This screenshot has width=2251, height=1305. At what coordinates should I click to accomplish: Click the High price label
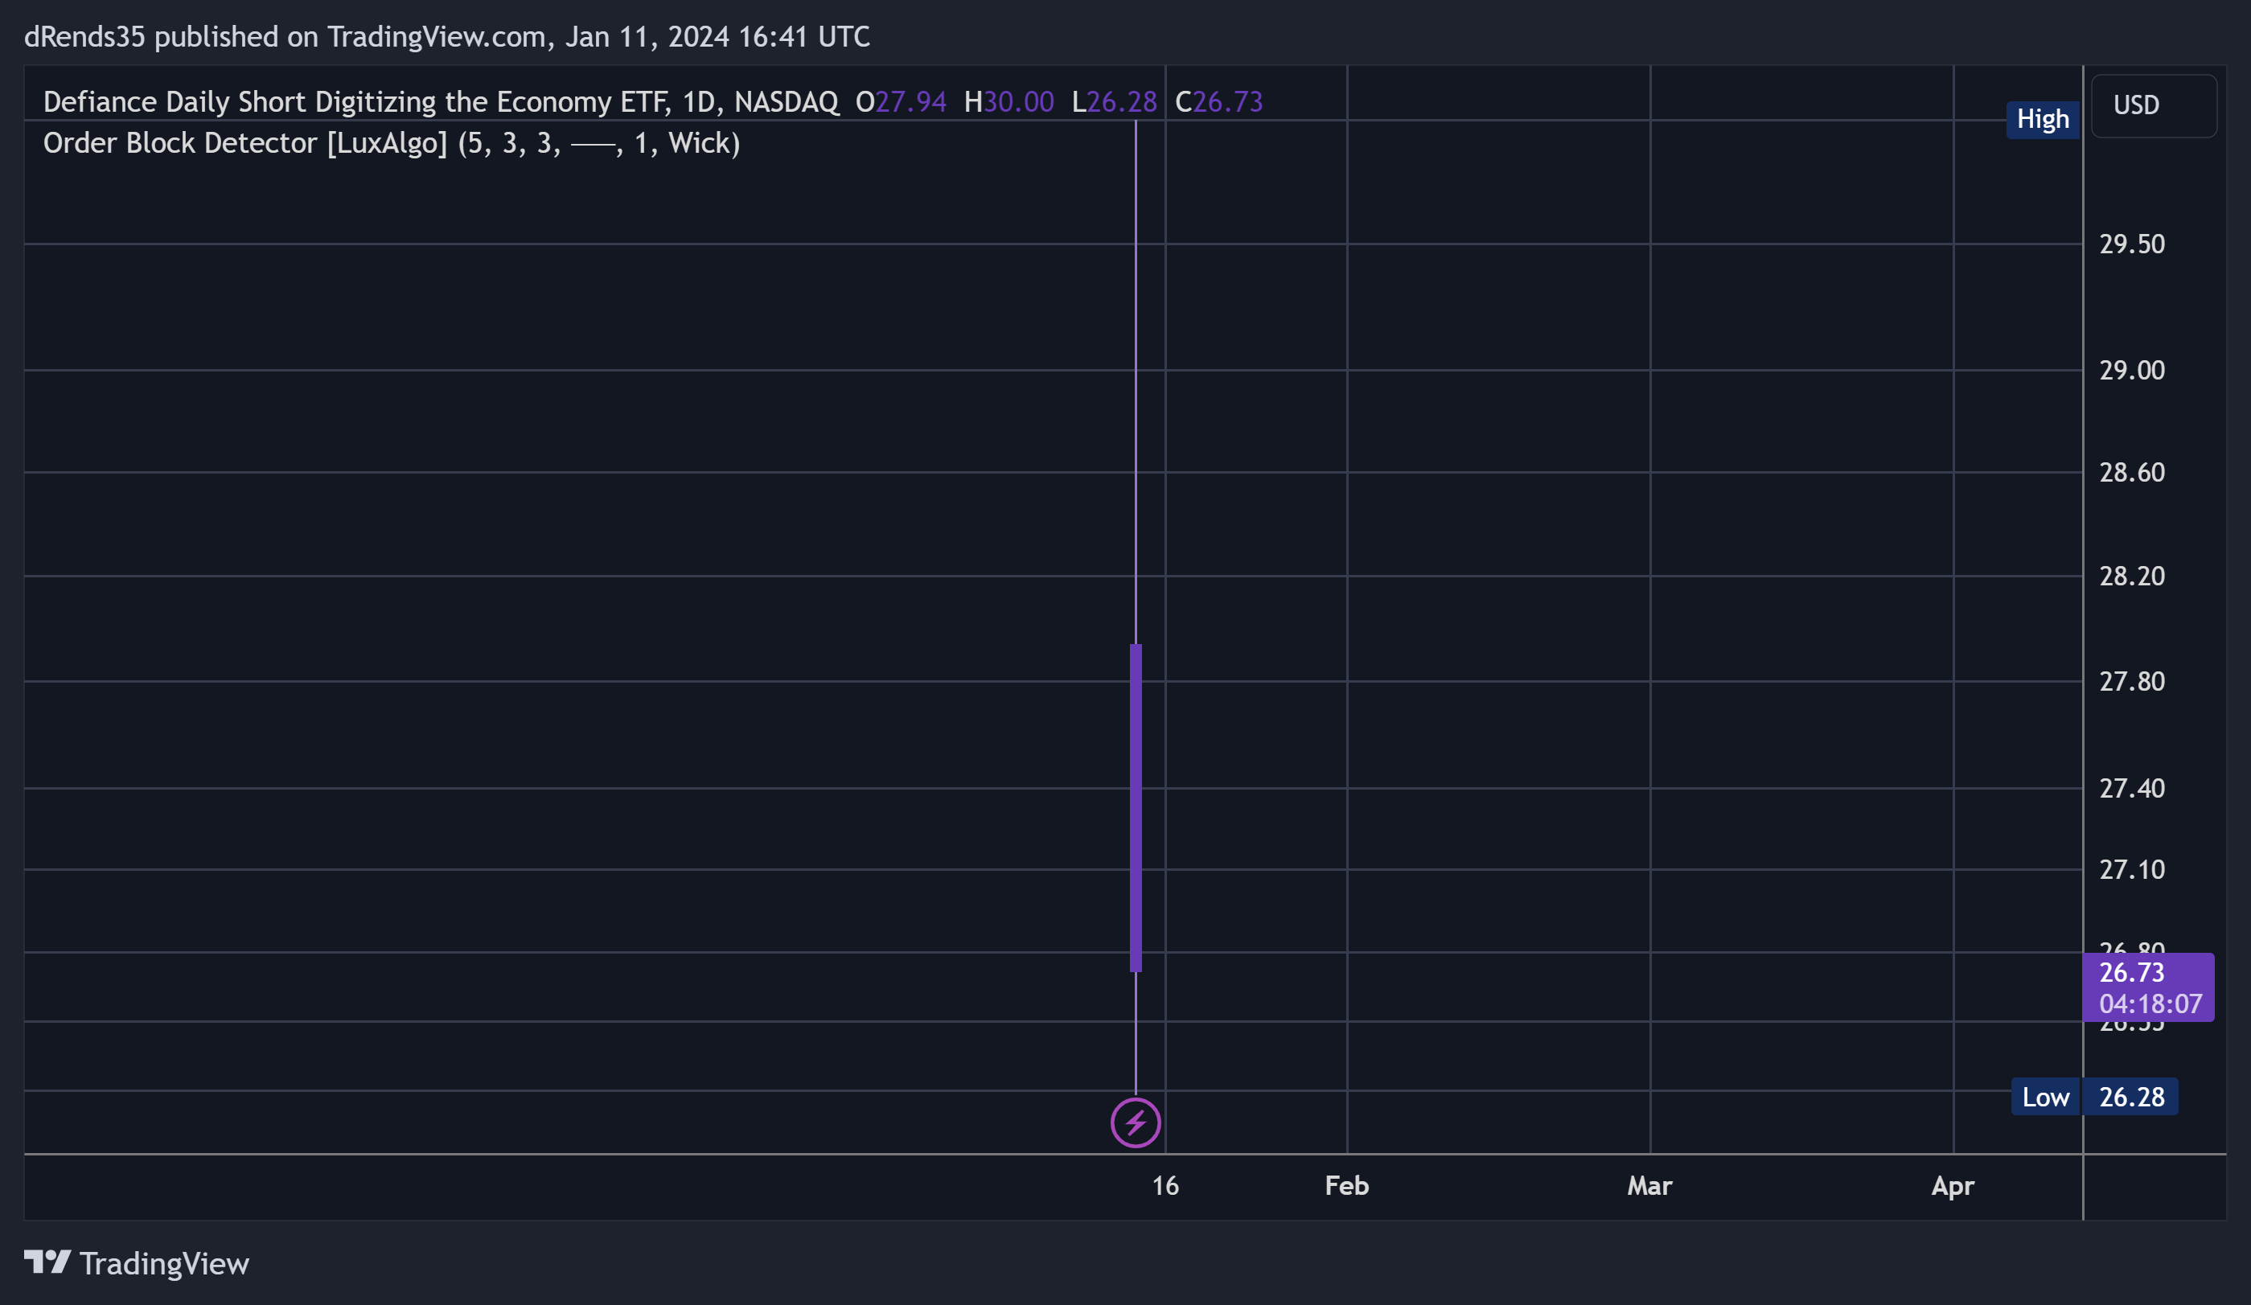(2042, 119)
